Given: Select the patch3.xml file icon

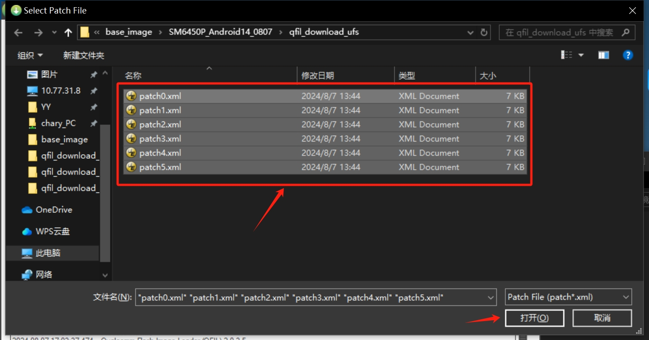Looking at the screenshot, I should 131,138.
